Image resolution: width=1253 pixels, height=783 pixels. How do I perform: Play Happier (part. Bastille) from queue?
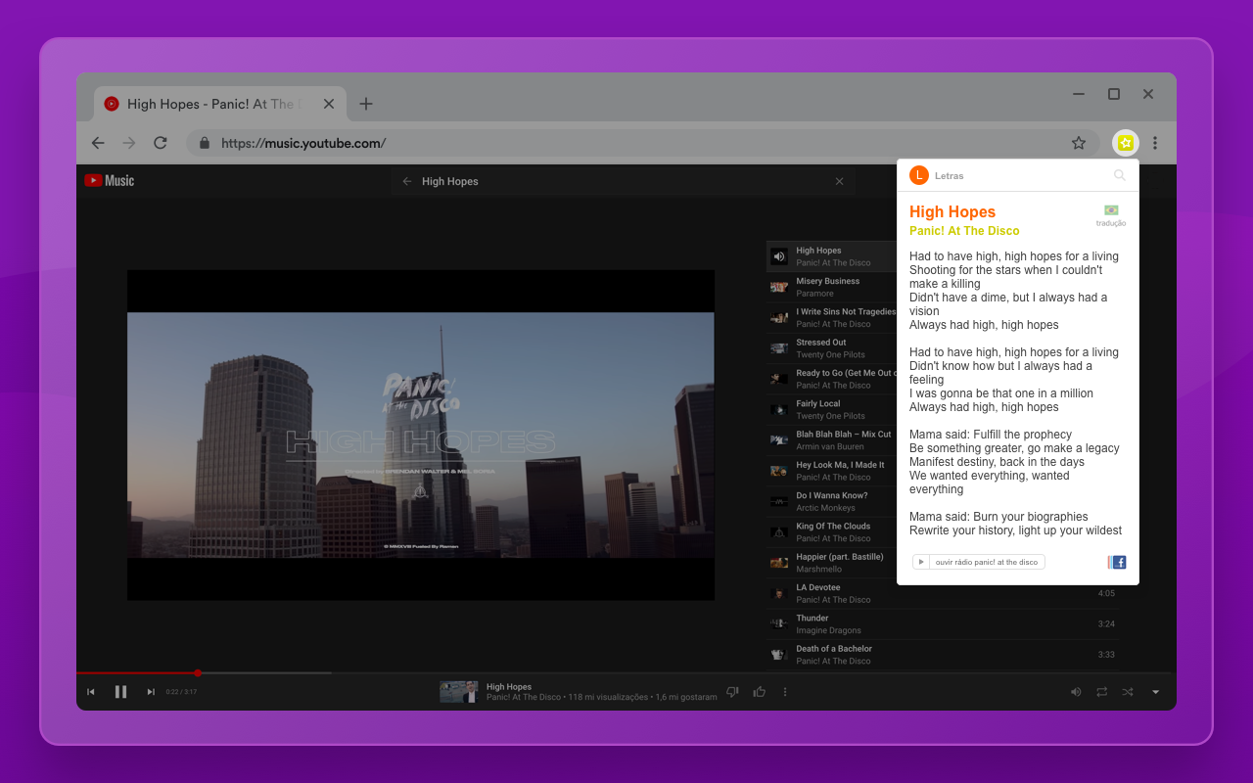pos(831,563)
